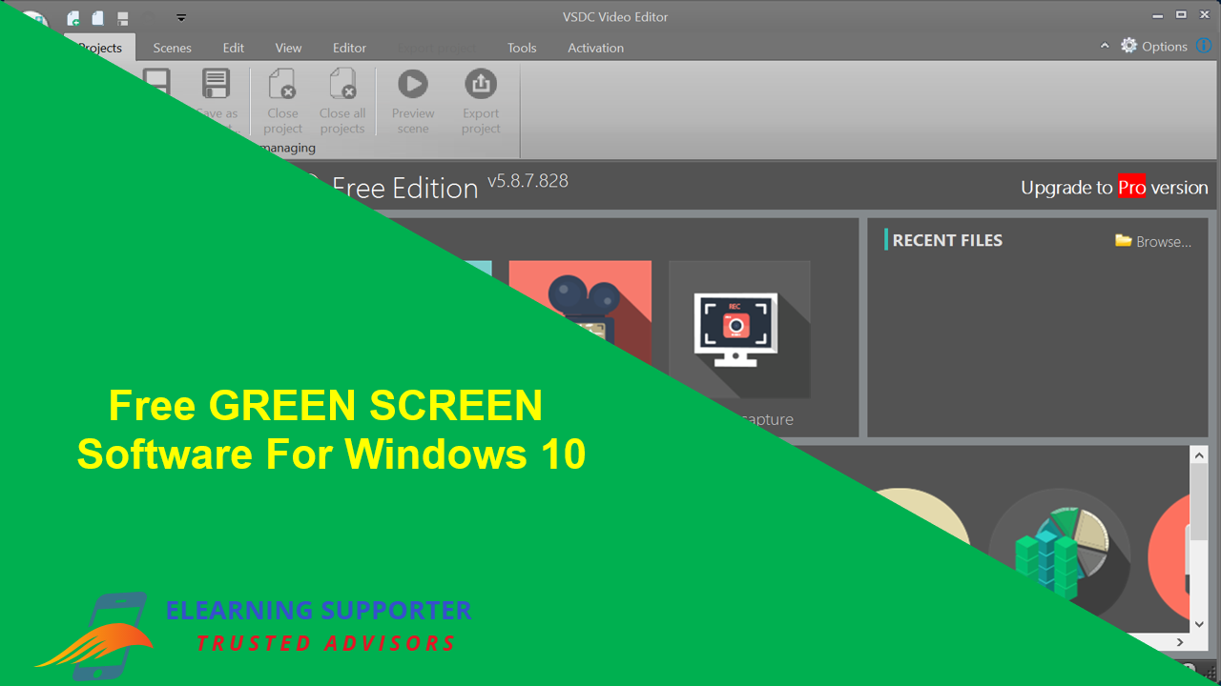
Task: Click the Activation menu item
Action: pos(595,48)
